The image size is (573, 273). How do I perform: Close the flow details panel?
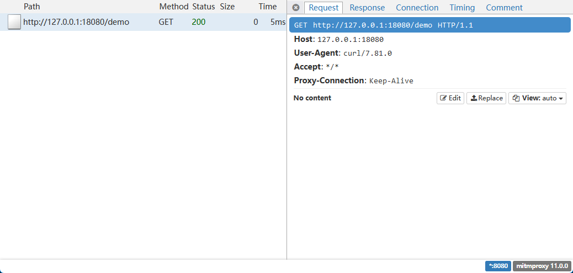[x=296, y=8]
